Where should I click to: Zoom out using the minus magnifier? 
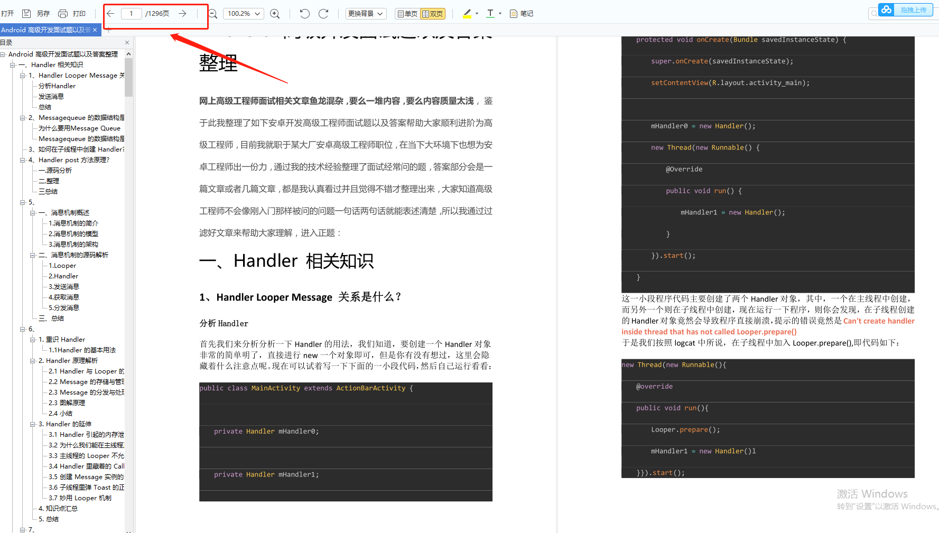[x=213, y=14]
